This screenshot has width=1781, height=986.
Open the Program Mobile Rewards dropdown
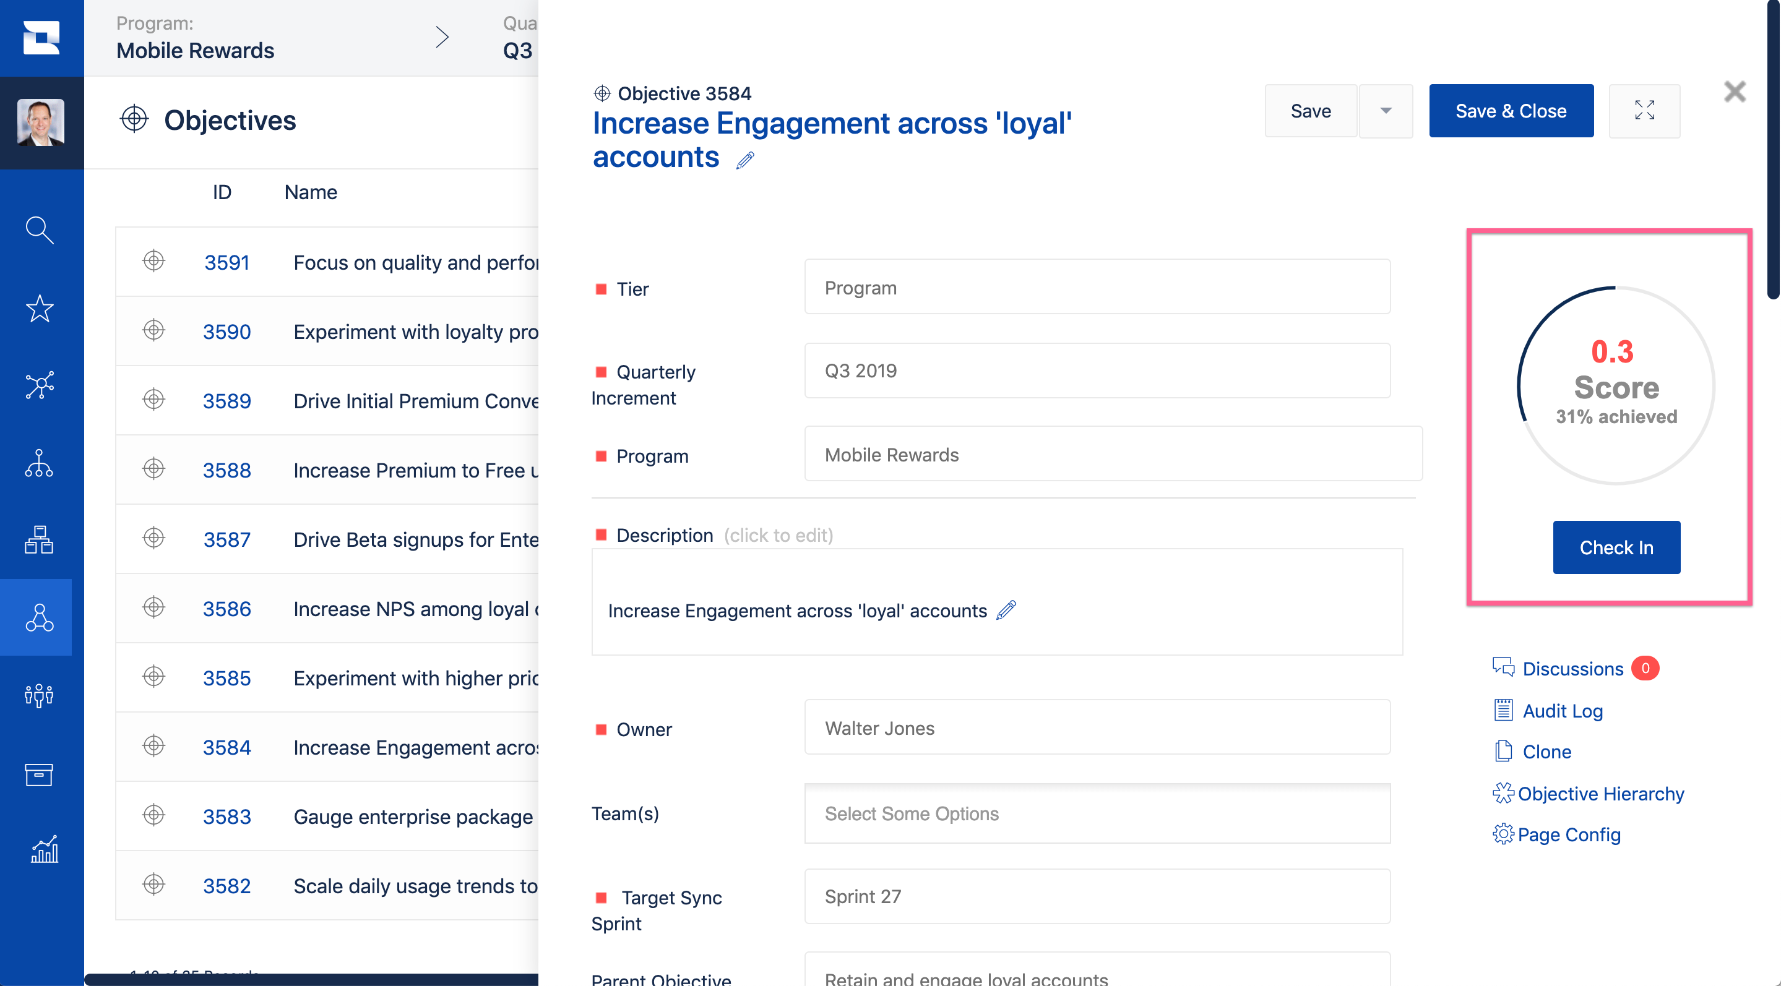click(1113, 455)
